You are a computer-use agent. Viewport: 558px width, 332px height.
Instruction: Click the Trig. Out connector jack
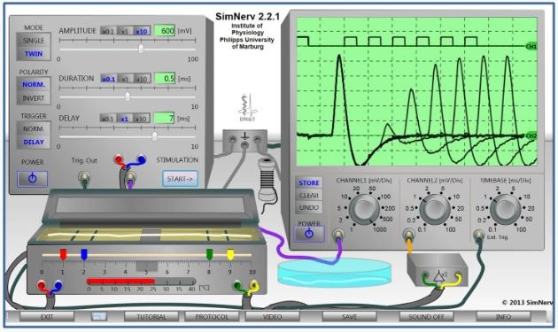pyautogui.click(x=84, y=176)
